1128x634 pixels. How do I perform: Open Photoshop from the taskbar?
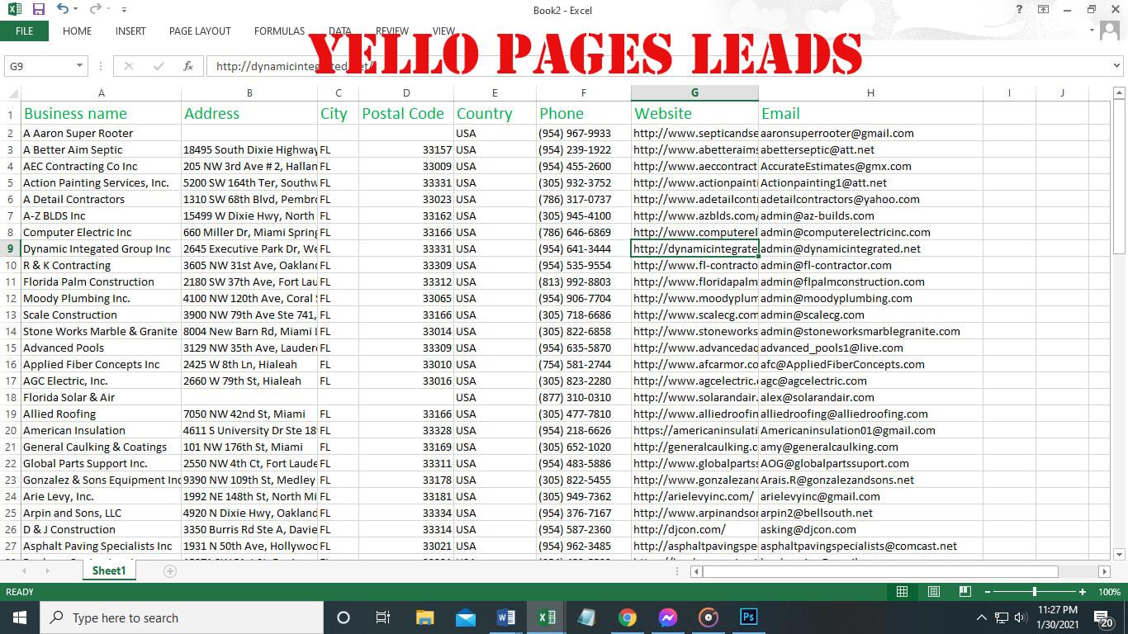pos(748,617)
